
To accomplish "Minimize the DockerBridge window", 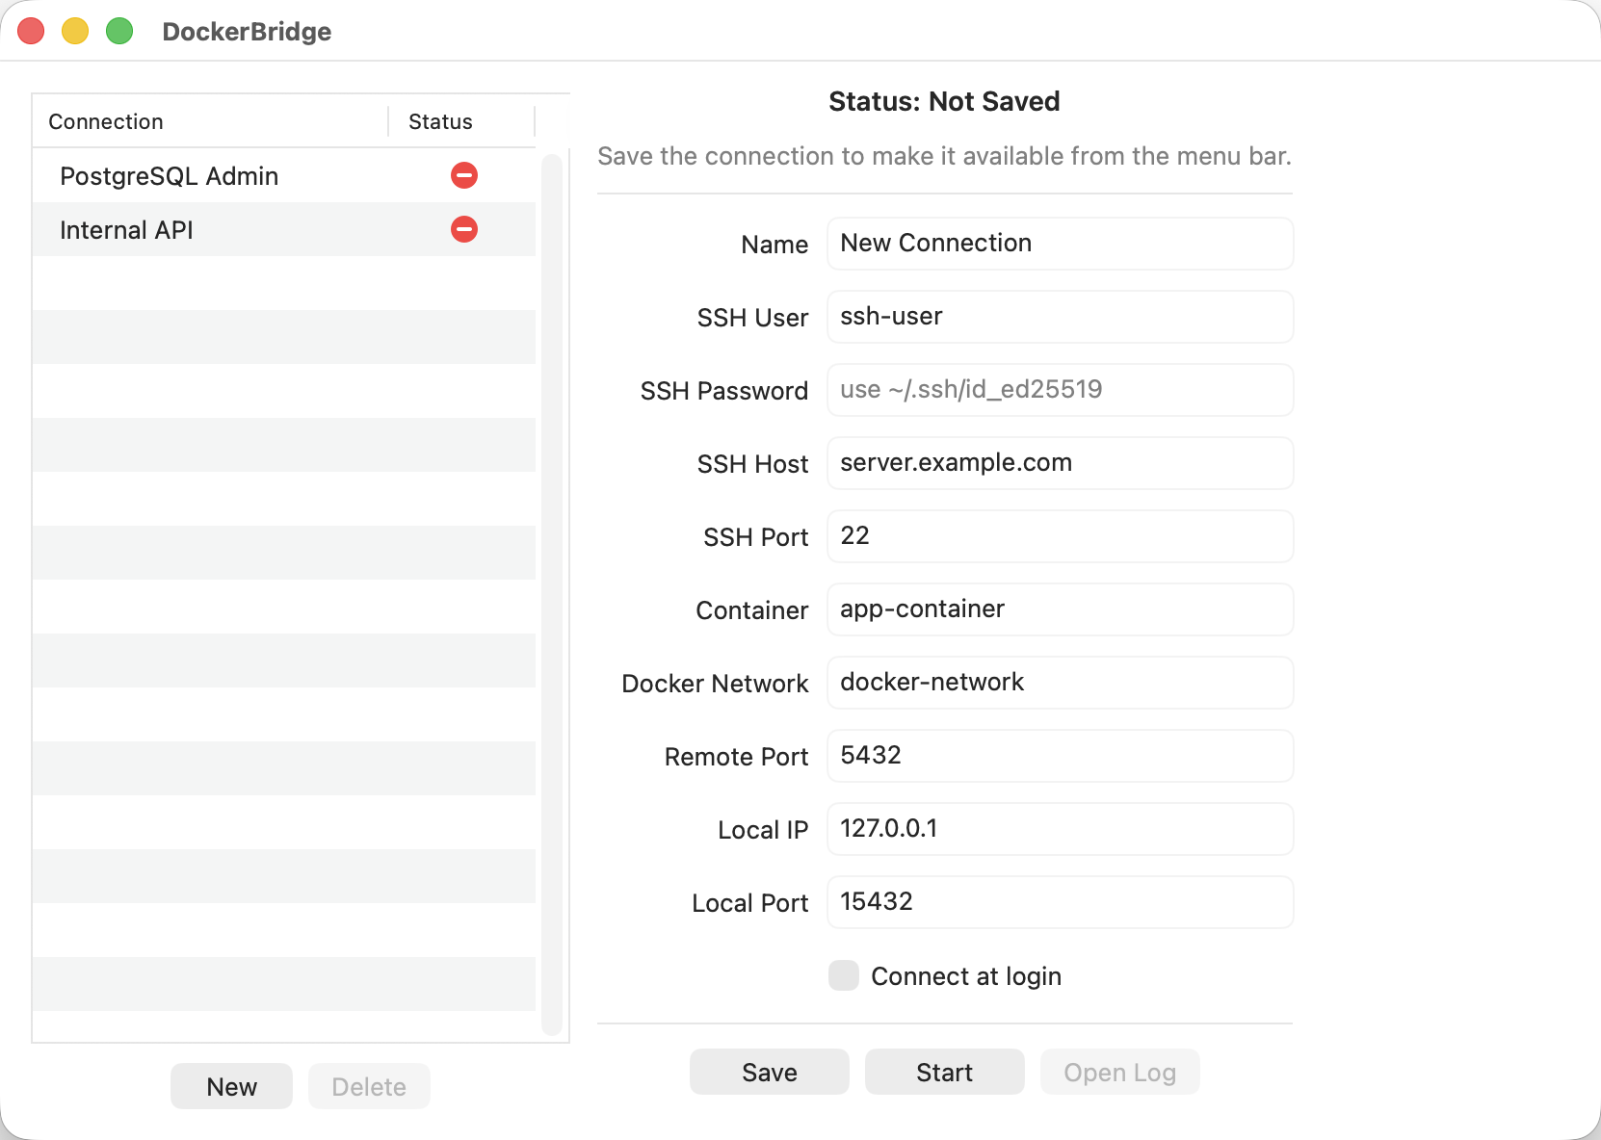I will pyautogui.click(x=75, y=31).
